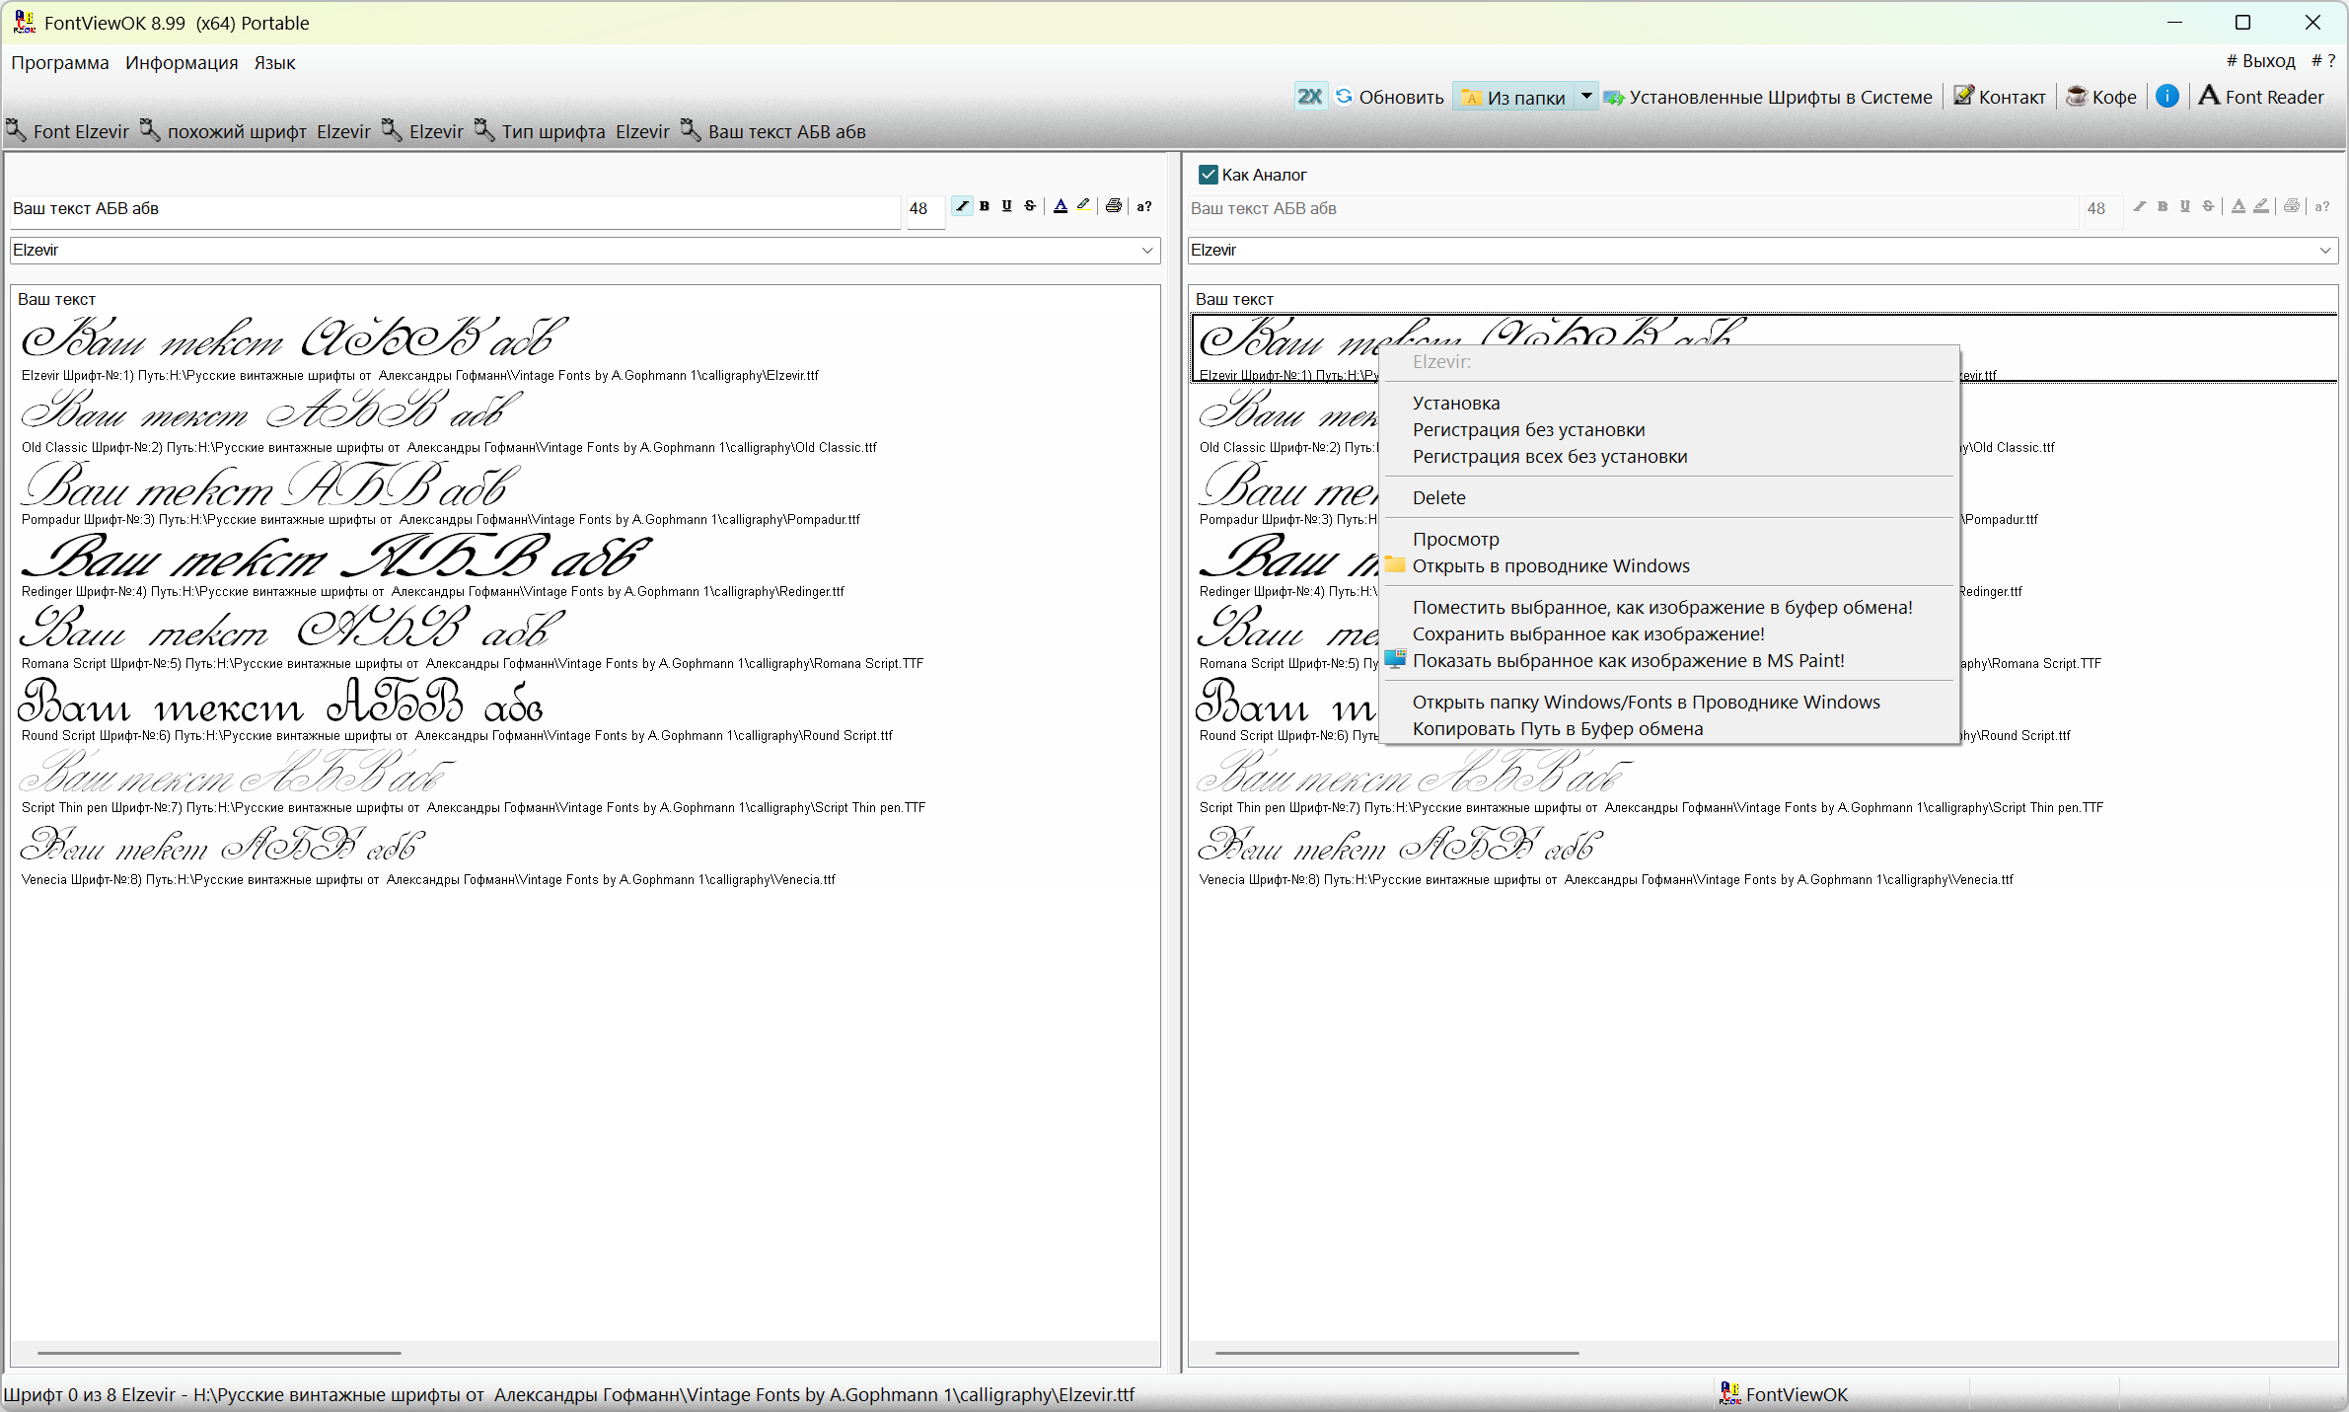Viewport: 2349px width, 1412px height.
Task: Toggle the 2X preview button
Action: 1310,97
